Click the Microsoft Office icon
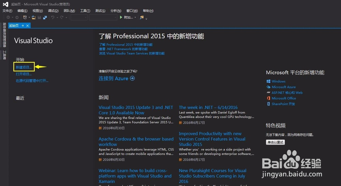Image resolution: width=341 pixels, height=186 pixels. (x=268, y=98)
